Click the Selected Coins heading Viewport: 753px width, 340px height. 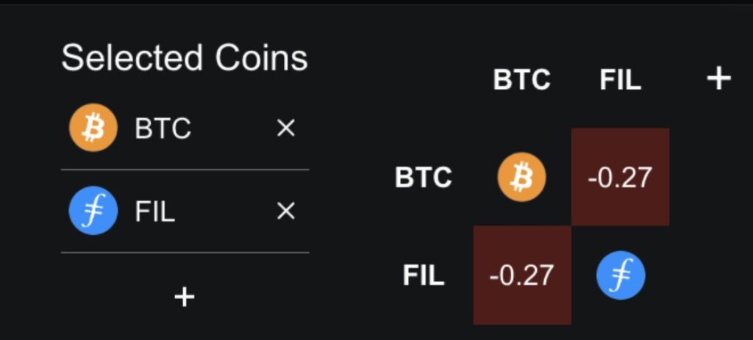[185, 58]
